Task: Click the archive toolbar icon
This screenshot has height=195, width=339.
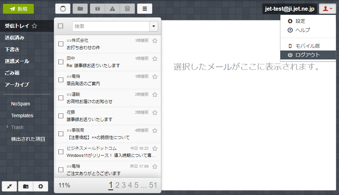Action: coord(98,9)
